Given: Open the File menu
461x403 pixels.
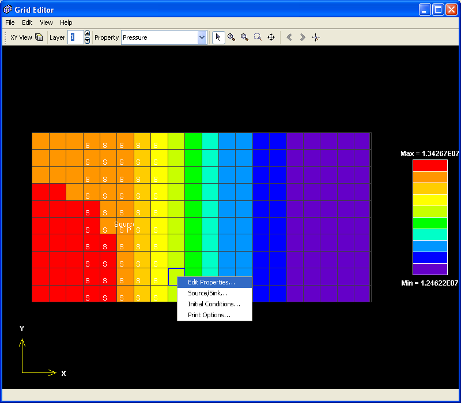Looking at the screenshot, I should [10, 22].
